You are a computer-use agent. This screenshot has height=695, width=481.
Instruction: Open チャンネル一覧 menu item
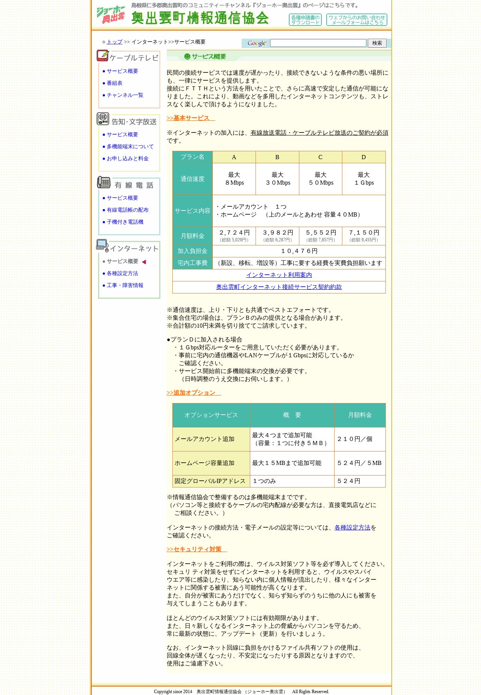125,95
